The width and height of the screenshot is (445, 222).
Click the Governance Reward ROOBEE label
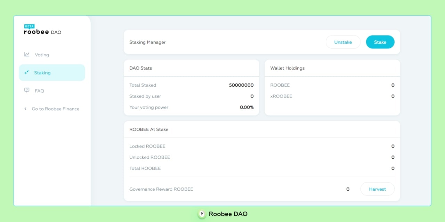(161, 189)
